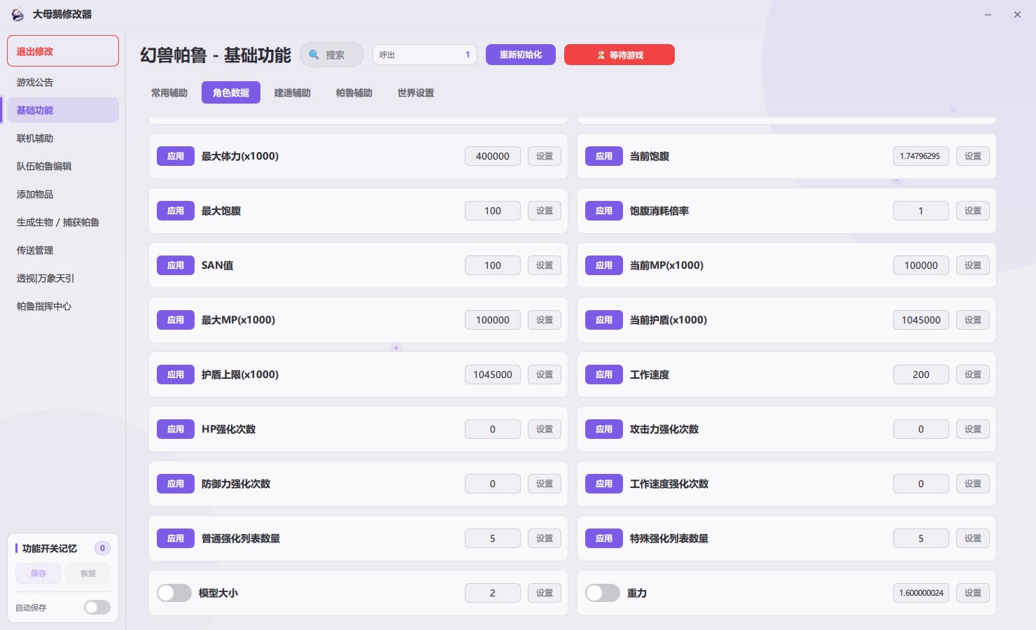Click 设置 for 重力
Screen dimensions: 1036x630
[x=973, y=593]
